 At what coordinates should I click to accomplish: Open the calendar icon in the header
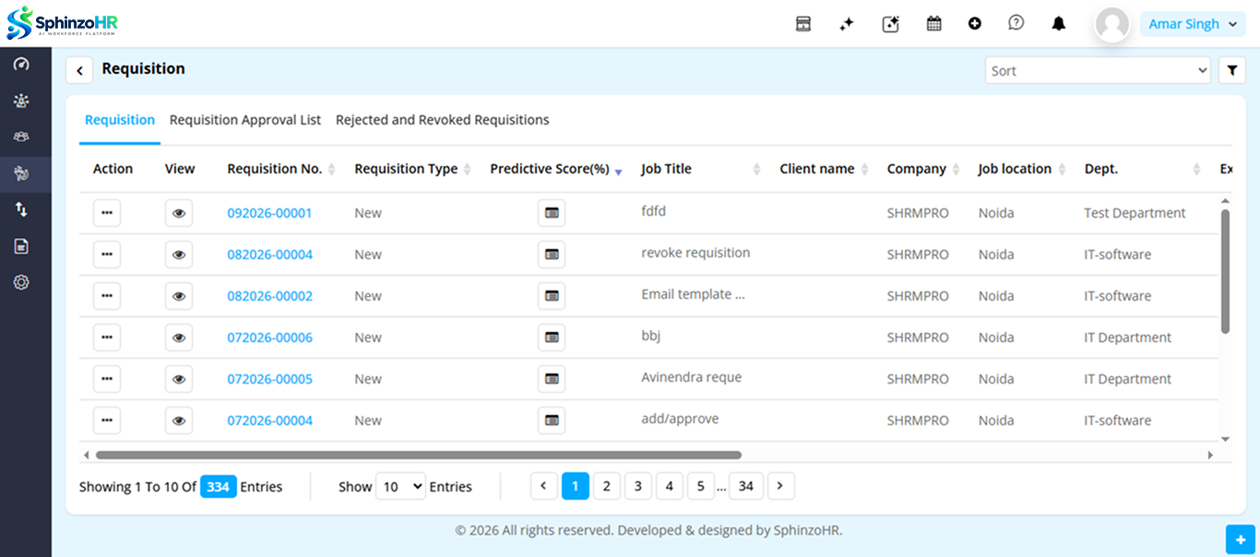(x=933, y=24)
